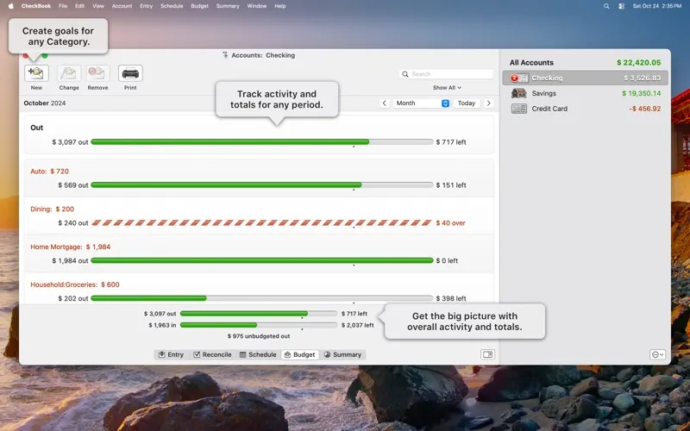Click the $398 left groceries text
Viewport: 690px width, 431px height.
451,298
